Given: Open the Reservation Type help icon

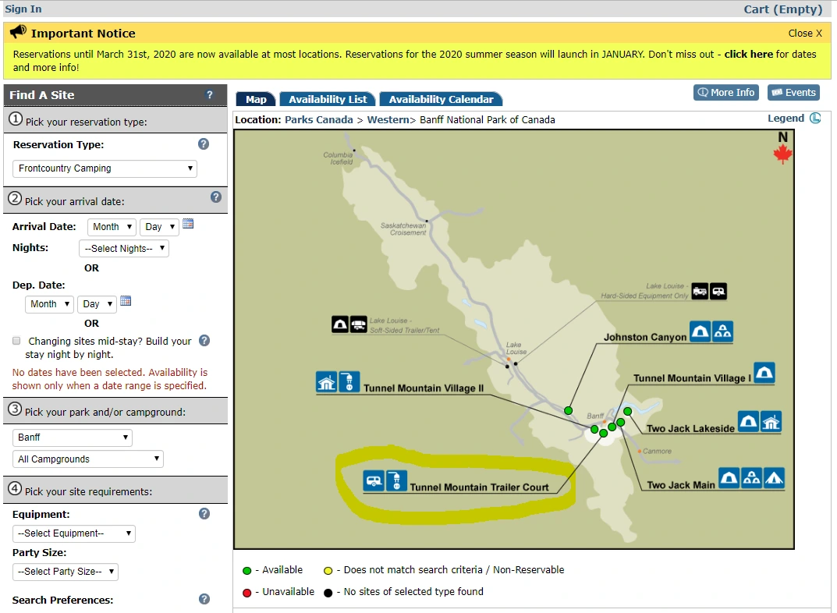Looking at the screenshot, I should coord(204,144).
